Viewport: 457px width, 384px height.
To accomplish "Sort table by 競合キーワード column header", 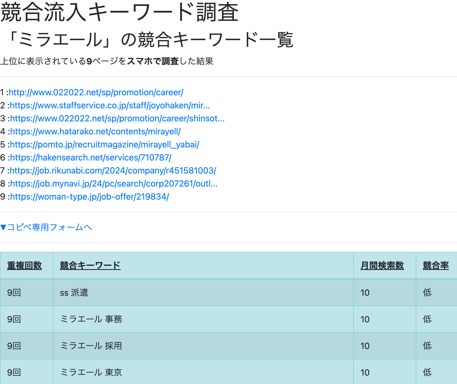I will click(x=90, y=265).
